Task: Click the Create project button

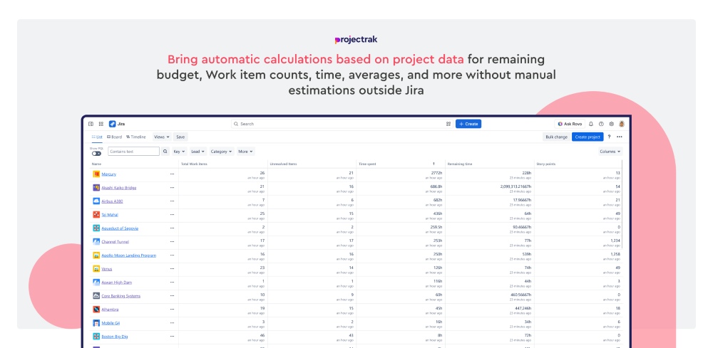Action: [588, 137]
